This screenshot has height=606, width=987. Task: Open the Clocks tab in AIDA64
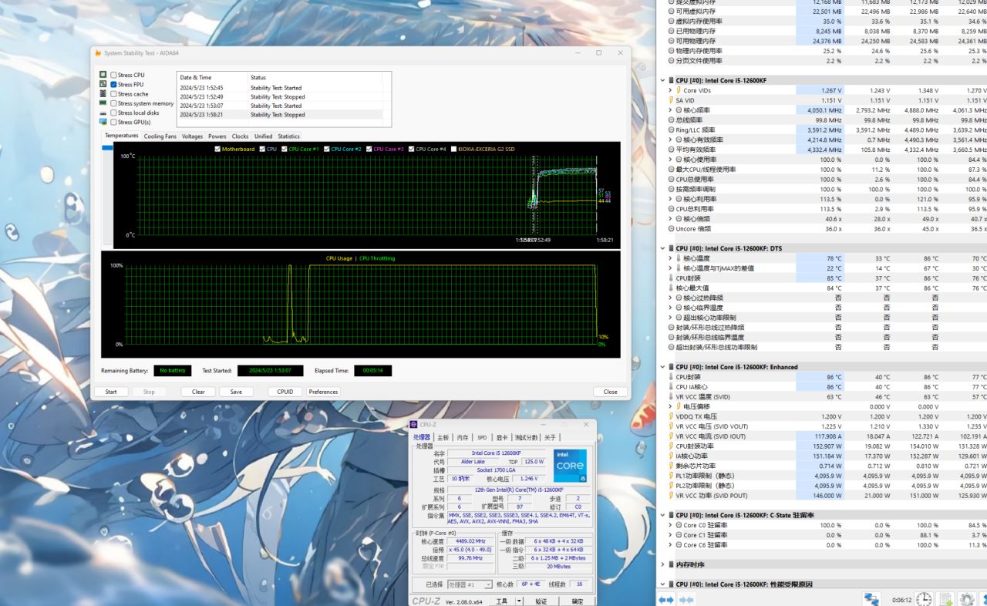(241, 136)
